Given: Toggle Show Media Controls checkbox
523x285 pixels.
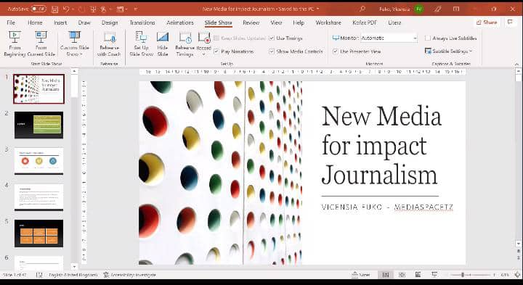Looking at the screenshot, I should click(272, 51).
